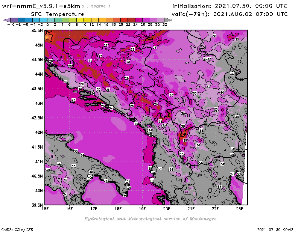Click the '22E' longitude label
Screen dimensions: 301x232
tap(215, 209)
